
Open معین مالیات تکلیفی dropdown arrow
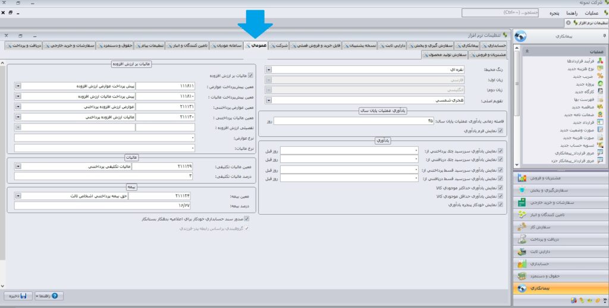coord(18,166)
